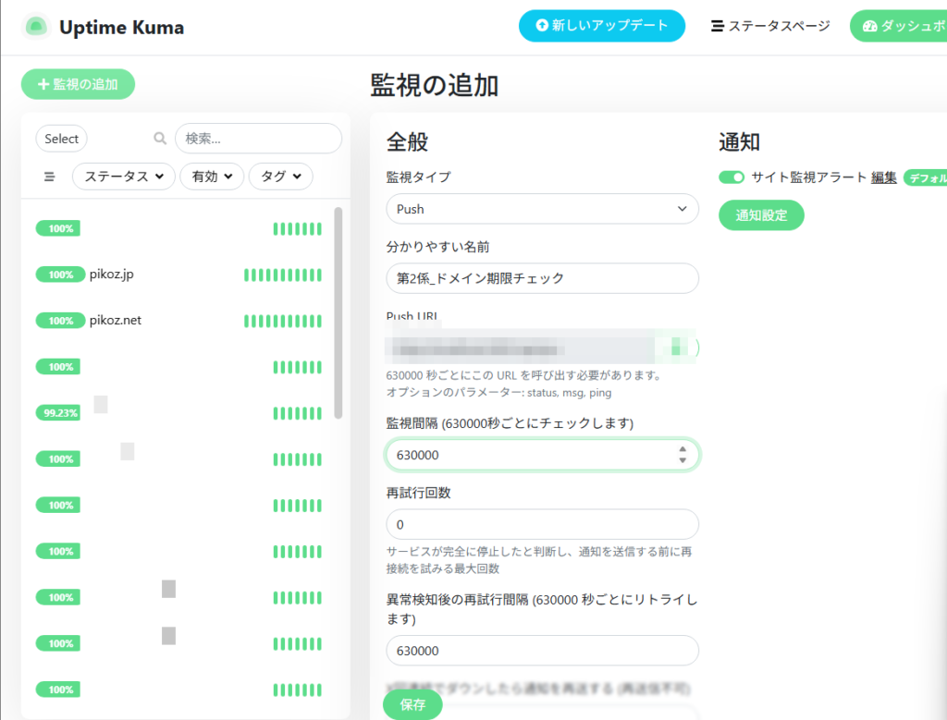Click the copy icon in Push URL field
947x720 pixels.
(676, 347)
